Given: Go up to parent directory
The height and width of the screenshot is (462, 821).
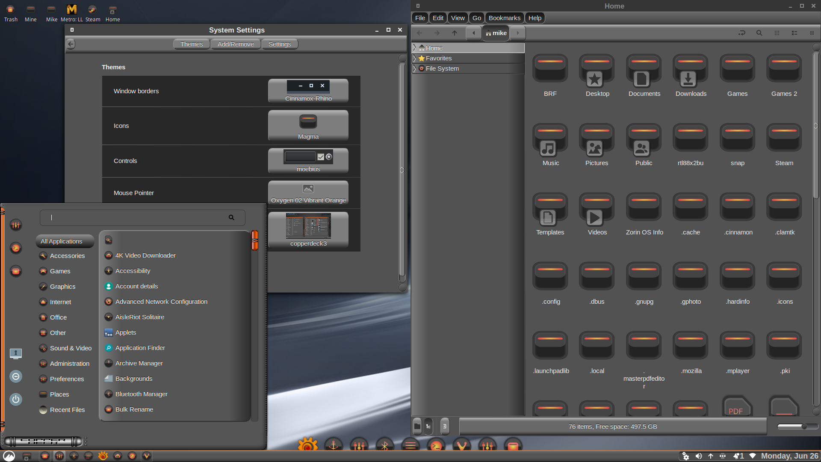Looking at the screenshot, I should point(454,33).
